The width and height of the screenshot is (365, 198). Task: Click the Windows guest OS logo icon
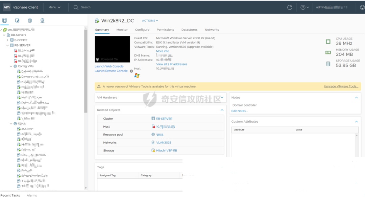pyautogui.click(x=137, y=75)
